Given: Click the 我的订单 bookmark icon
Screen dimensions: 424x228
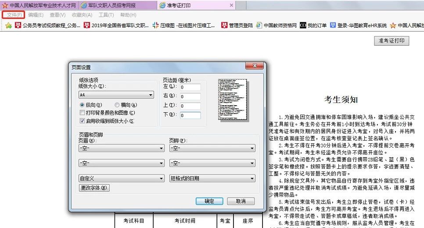Looking at the screenshot, I should click(x=303, y=25).
